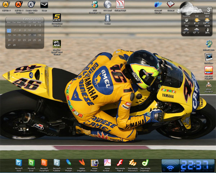Click the TUE forecast in weather widget
The height and width of the screenshot is (173, 216).
click(197, 20)
